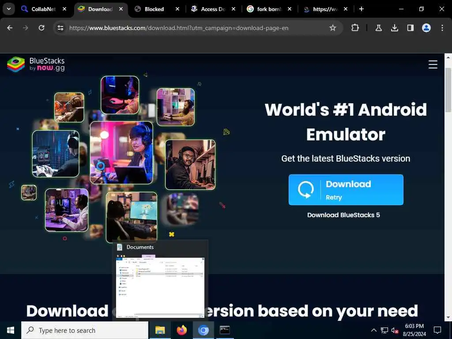
Task: Go back to the previous page
Action: point(10,28)
